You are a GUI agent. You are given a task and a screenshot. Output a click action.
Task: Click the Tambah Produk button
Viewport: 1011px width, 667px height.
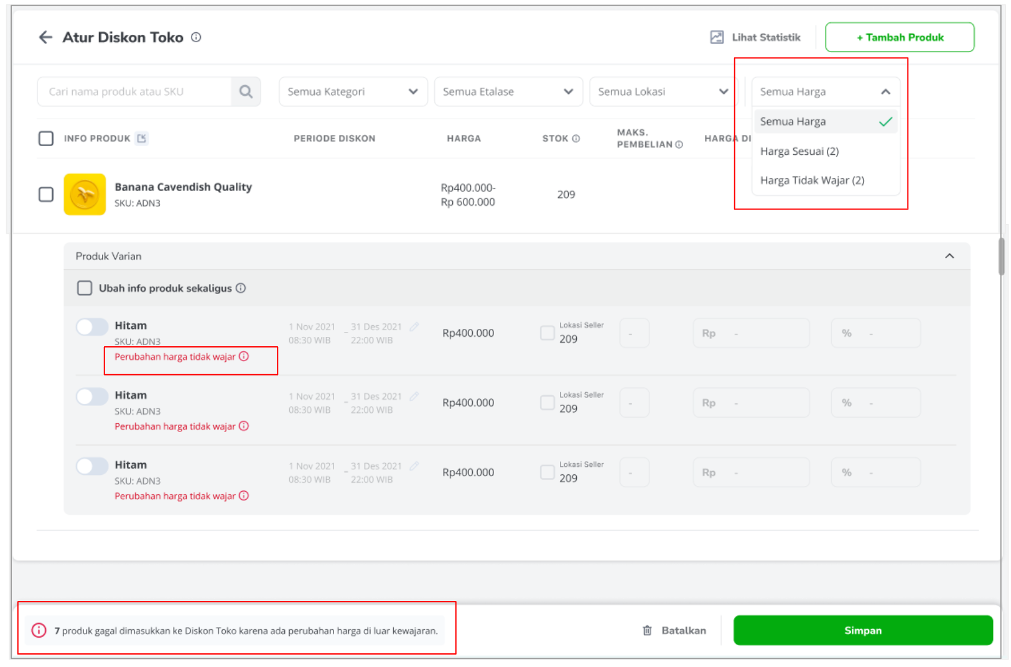click(900, 37)
